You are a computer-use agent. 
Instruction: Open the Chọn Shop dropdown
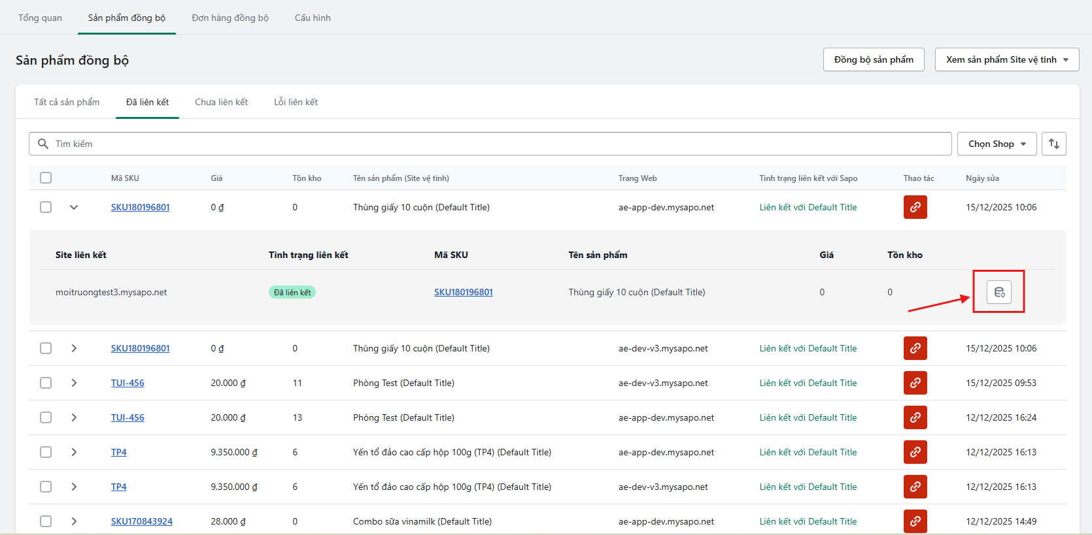pyautogui.click(x=997, y=144)
